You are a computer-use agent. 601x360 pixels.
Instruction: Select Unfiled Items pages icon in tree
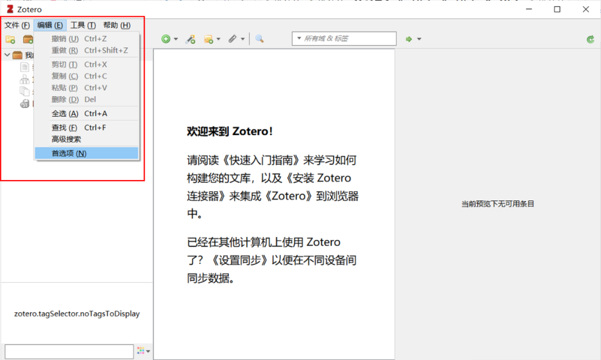[x=24, y=92]
